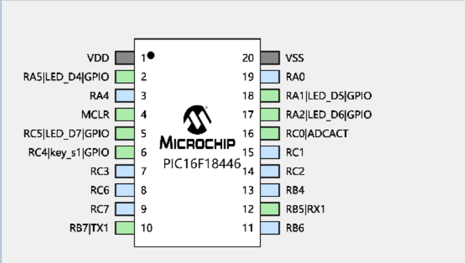Click the blue RC3 pin 7 box

pos(125,171)
